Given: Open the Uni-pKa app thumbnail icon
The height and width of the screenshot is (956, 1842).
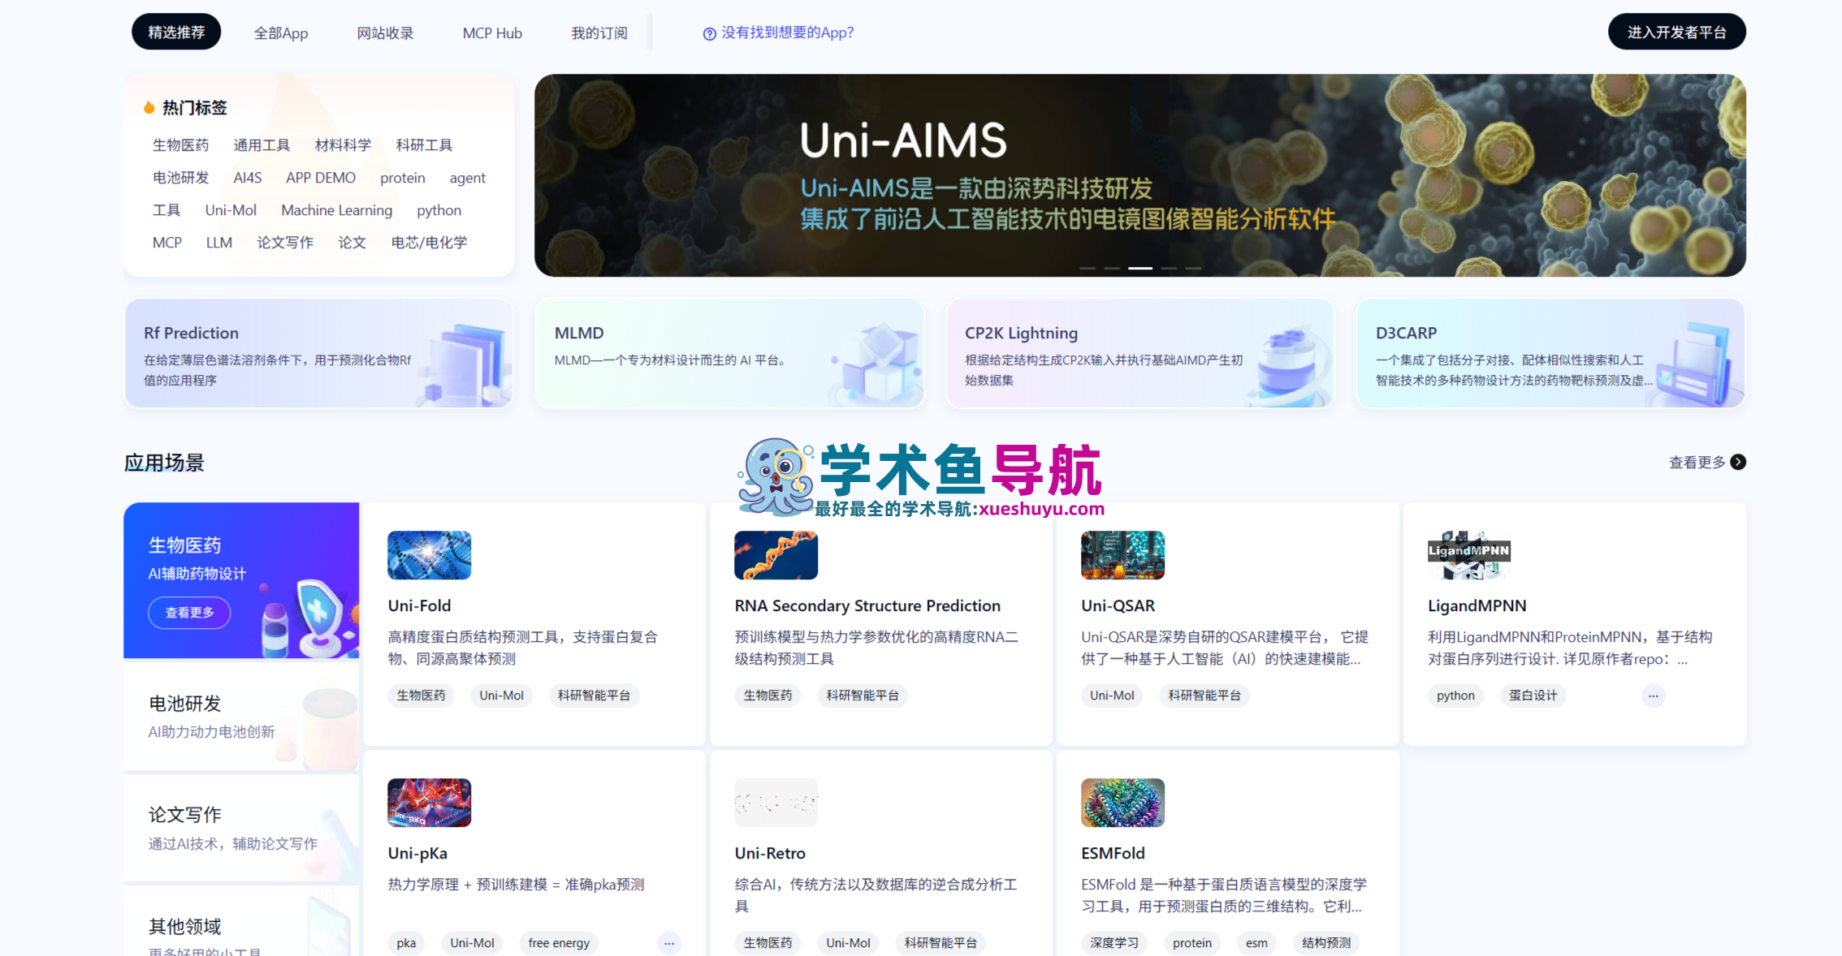Looking at the screenshot, I should click(429, 803).
